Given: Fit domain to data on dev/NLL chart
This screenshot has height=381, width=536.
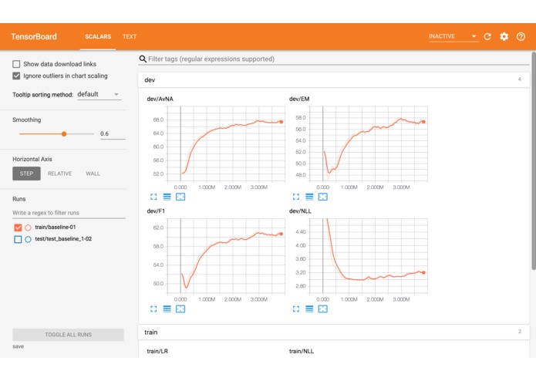Looking at the screenshot, I should (322, 309).
